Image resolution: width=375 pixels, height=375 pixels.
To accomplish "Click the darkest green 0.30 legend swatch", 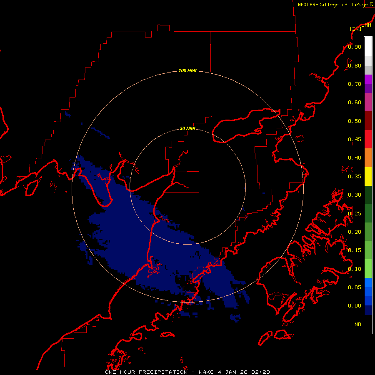I will click(x=368, y=195).
